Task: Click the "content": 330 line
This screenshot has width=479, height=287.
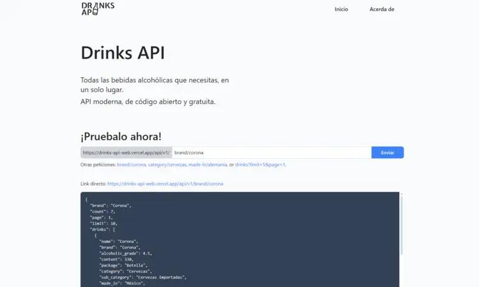Action: tap(116, 260)
